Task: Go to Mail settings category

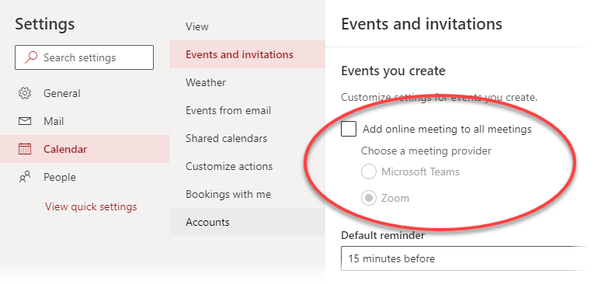Action: tap(85, 121)
